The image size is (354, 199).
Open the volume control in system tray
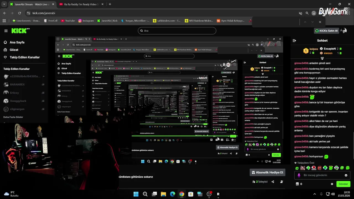[333, 194]
